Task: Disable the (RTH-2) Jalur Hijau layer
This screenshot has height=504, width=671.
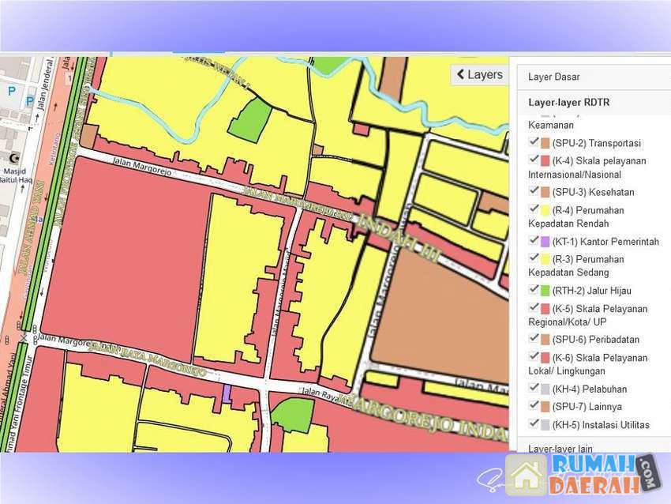Action: tap(534, 290)
